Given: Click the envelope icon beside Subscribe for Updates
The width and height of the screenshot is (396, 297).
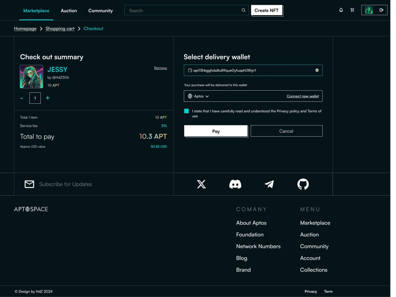Looking at the screenshot, I should (29, 184).
